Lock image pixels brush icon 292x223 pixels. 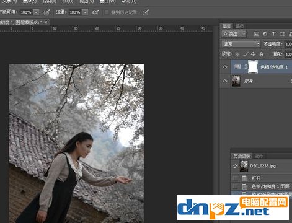[x=246, y=55]
